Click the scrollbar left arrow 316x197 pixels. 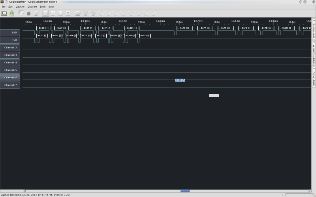point(24,191)
